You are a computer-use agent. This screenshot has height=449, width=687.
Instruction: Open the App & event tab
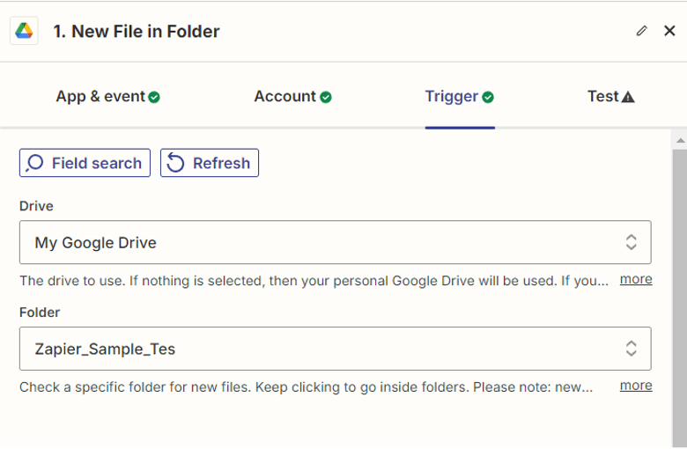click(x=107, y=96)
